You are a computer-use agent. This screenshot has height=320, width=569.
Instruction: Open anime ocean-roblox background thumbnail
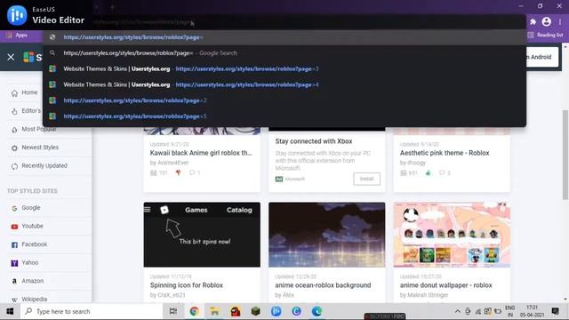(326, 235)
